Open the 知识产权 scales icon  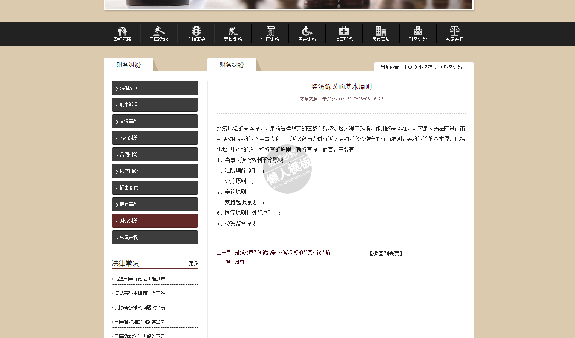pos(455,31)
